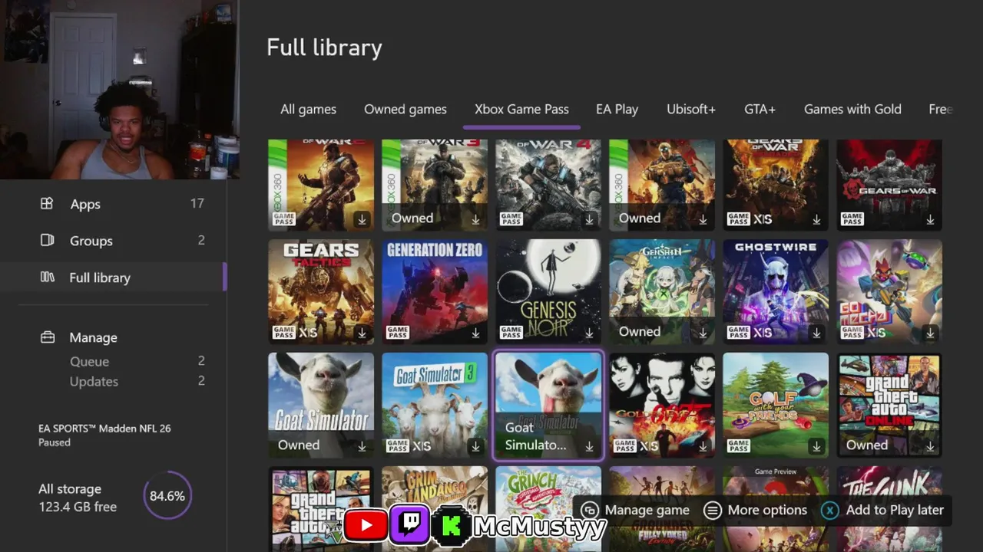Select the Generation Zero game tile
The image size is (983, 552).
435,291
